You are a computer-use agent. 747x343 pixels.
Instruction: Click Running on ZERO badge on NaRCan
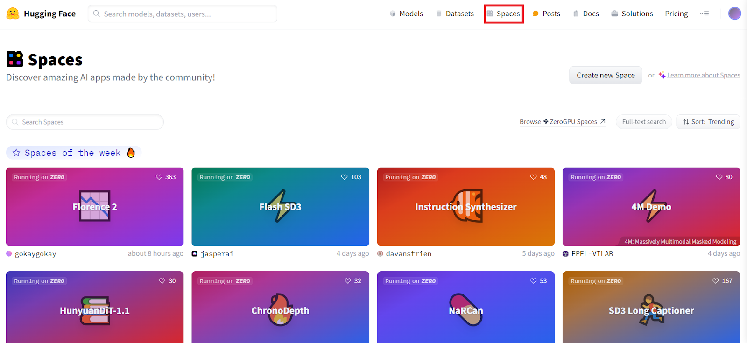[x=410, y=281]
